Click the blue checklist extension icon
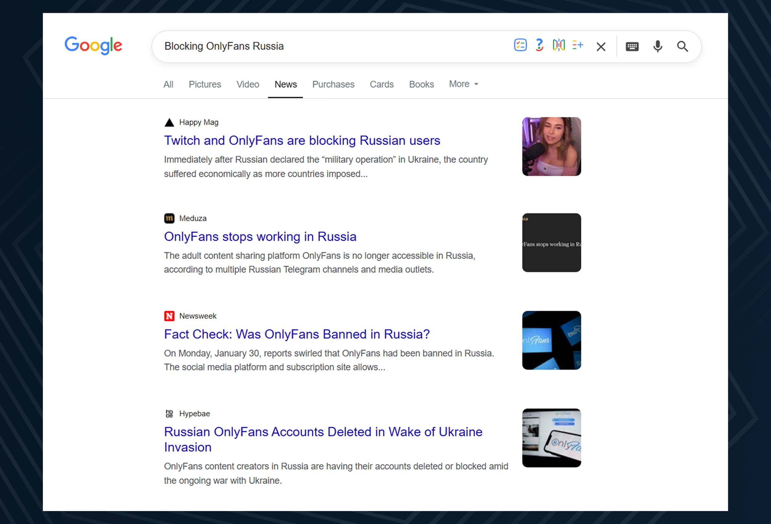Image resolution: width=771 pixels, height=524 pixels. 520,45
